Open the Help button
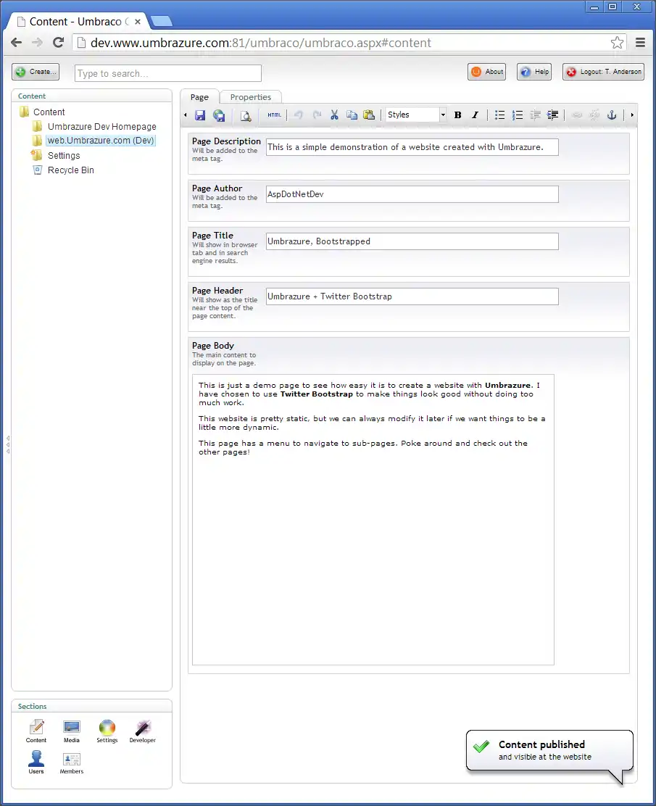Image resolution: width=656 pixels, height=806 pixels. pos(534,72)
